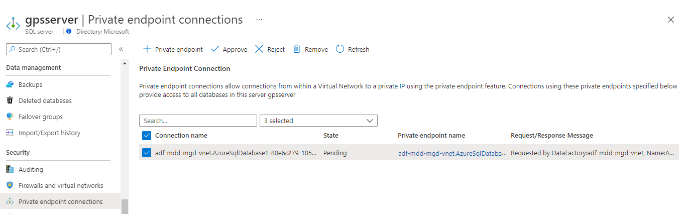Click the gpsserver private endpoint header icon
This screenshot has width=684, height=214.
tap(13, 24)
